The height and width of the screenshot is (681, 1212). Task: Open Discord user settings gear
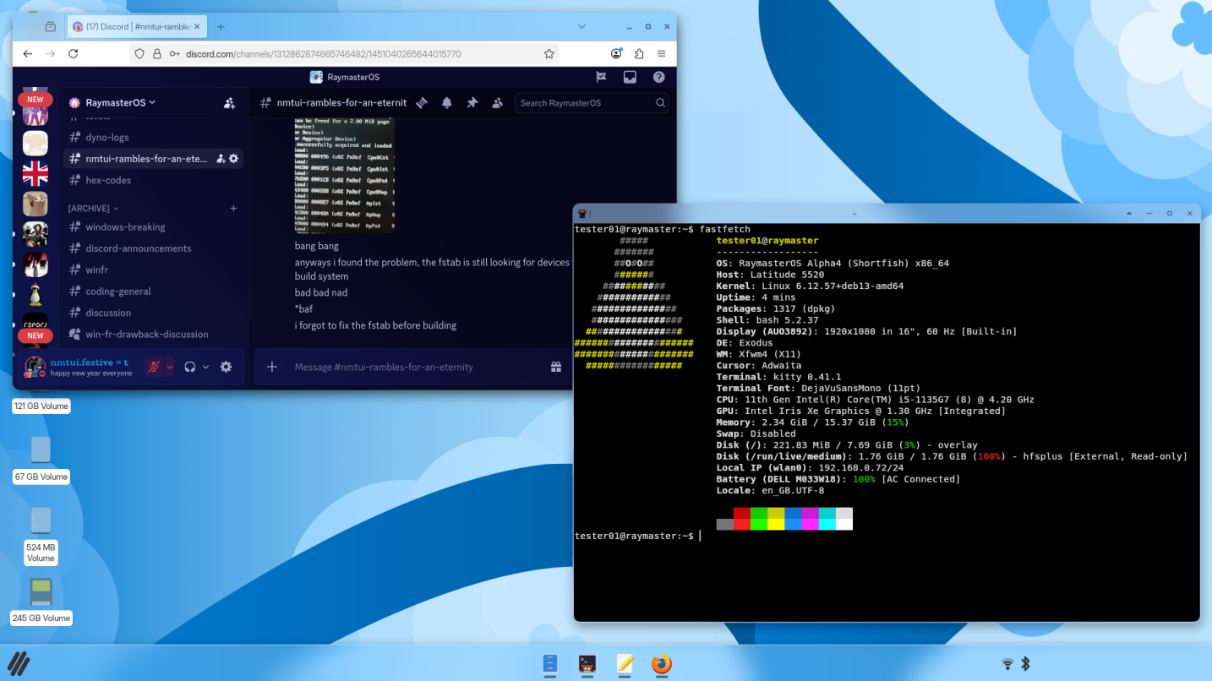coord(226,367)
